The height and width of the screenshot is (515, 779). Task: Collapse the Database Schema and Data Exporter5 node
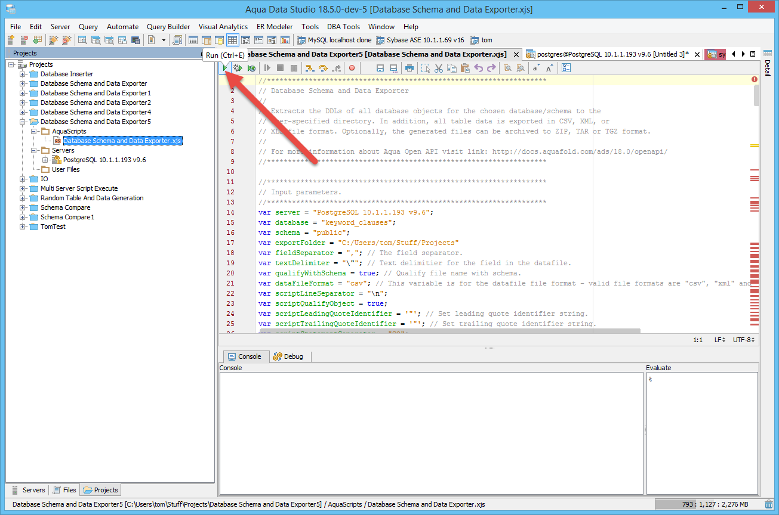click(x=23, y=122)
